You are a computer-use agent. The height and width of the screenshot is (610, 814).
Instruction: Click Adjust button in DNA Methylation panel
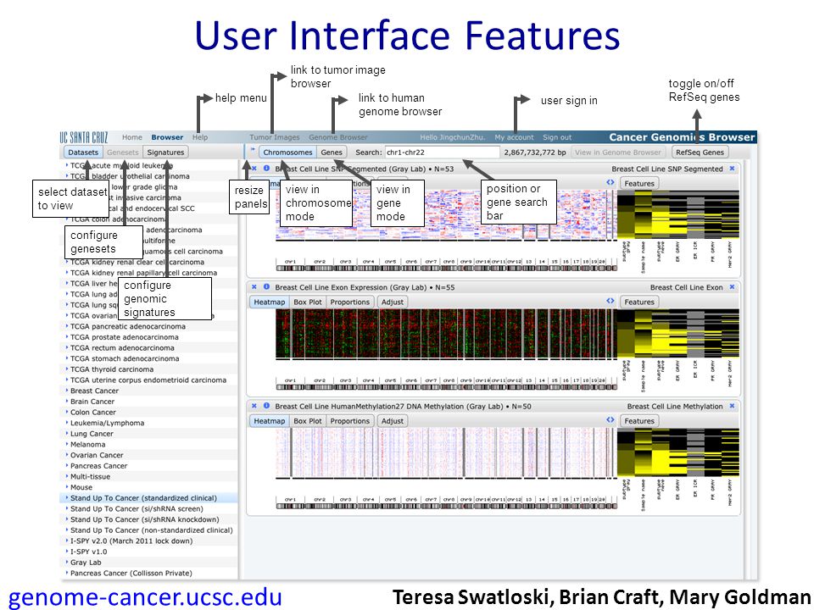pos(393,421)
